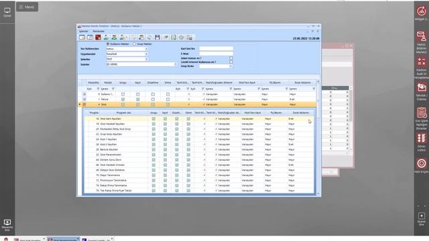429x241 pixels.
Task: Toggle Limitli İnternet Kullanıcısı mı? checkbox
Action: coord(231,62)
